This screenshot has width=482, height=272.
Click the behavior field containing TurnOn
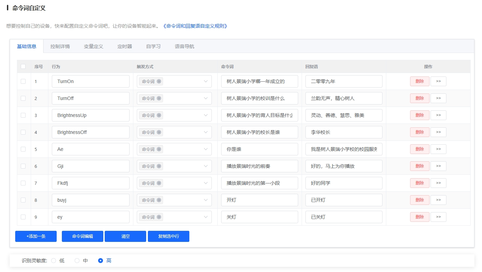click(91, 81)
